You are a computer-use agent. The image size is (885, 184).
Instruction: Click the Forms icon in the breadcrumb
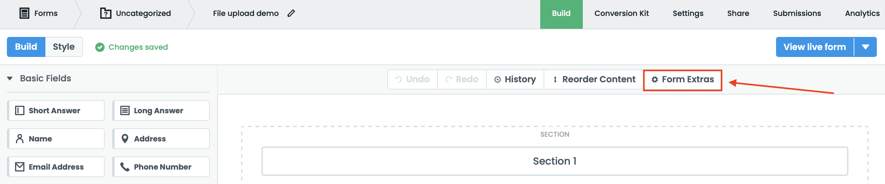coord(24,13)
